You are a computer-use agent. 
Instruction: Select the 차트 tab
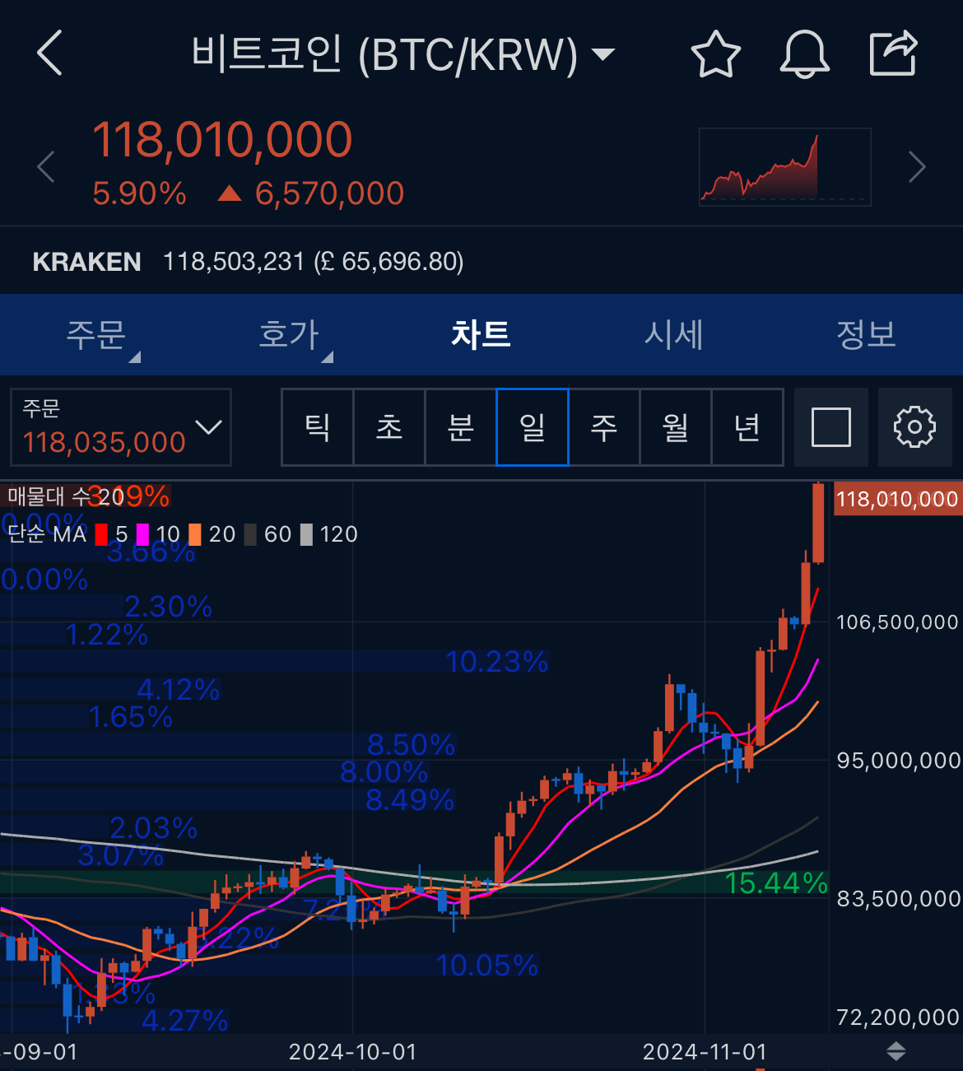[481, 335]
